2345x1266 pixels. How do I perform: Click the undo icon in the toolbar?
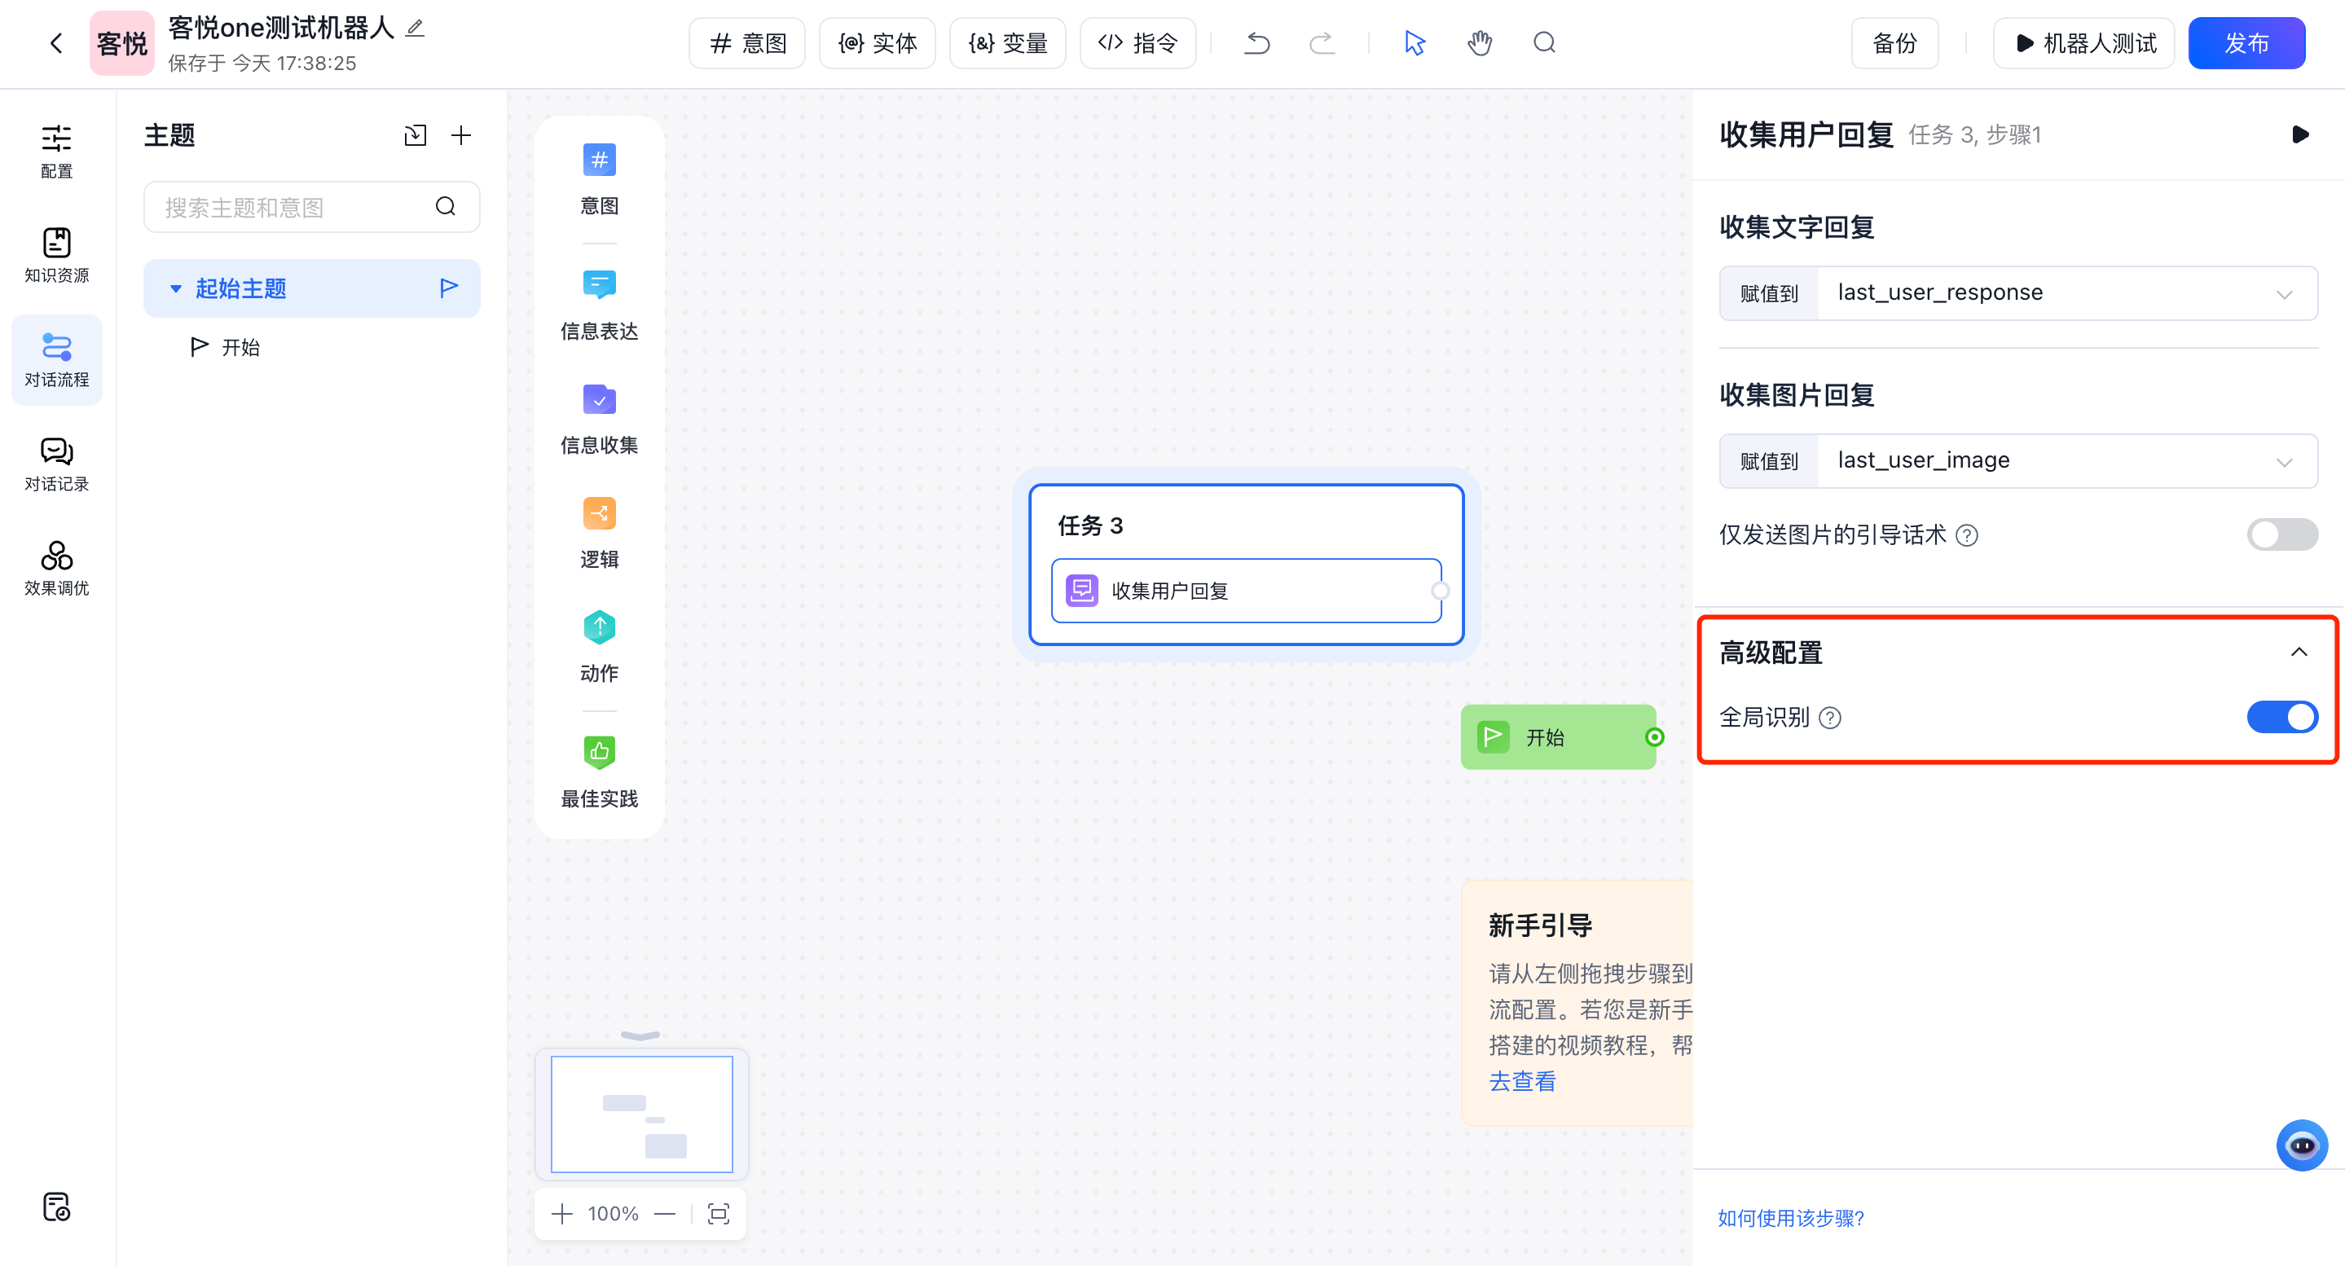coord(1256,43)
